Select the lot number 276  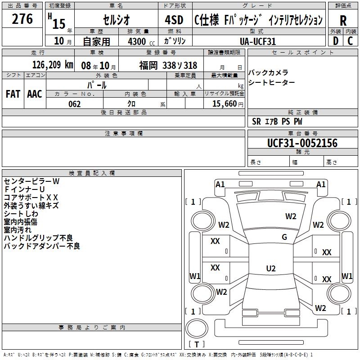[22, 19]
